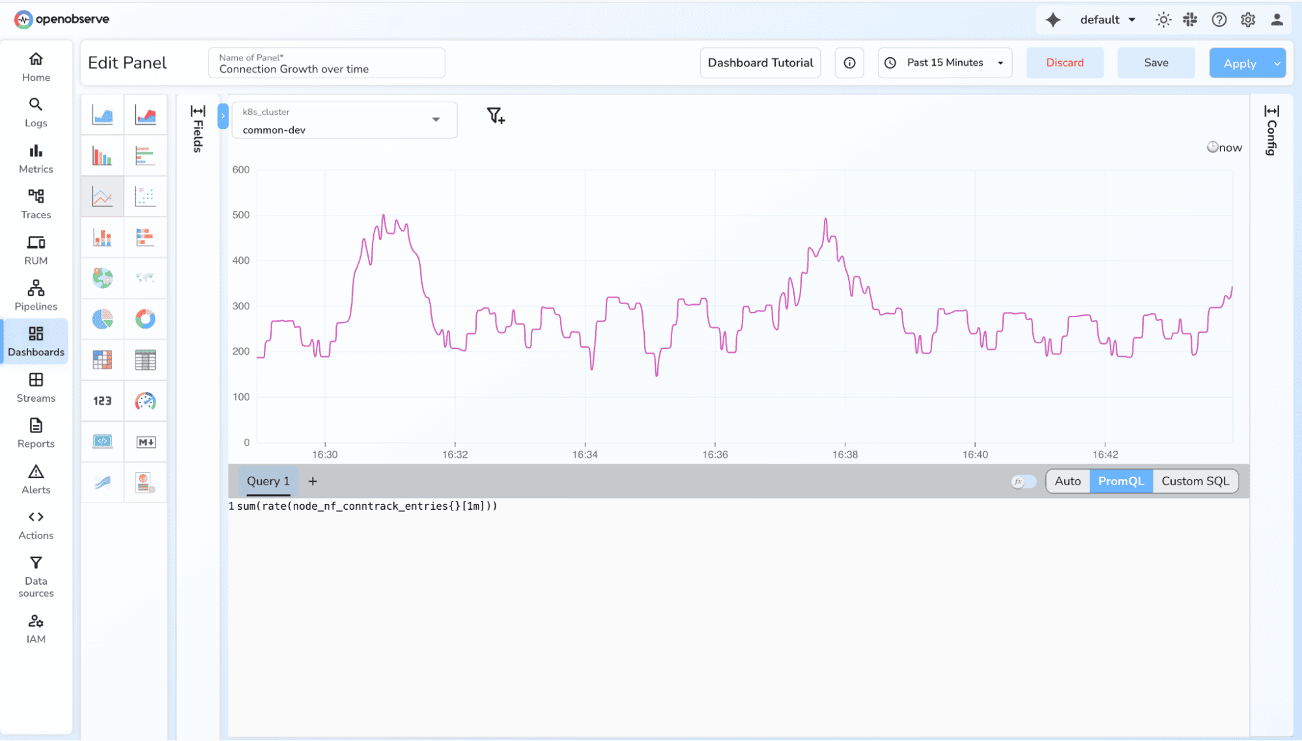Open Traces in the left sidebar
This screenshot has height=741, width=1302.
tap(36, 204)
